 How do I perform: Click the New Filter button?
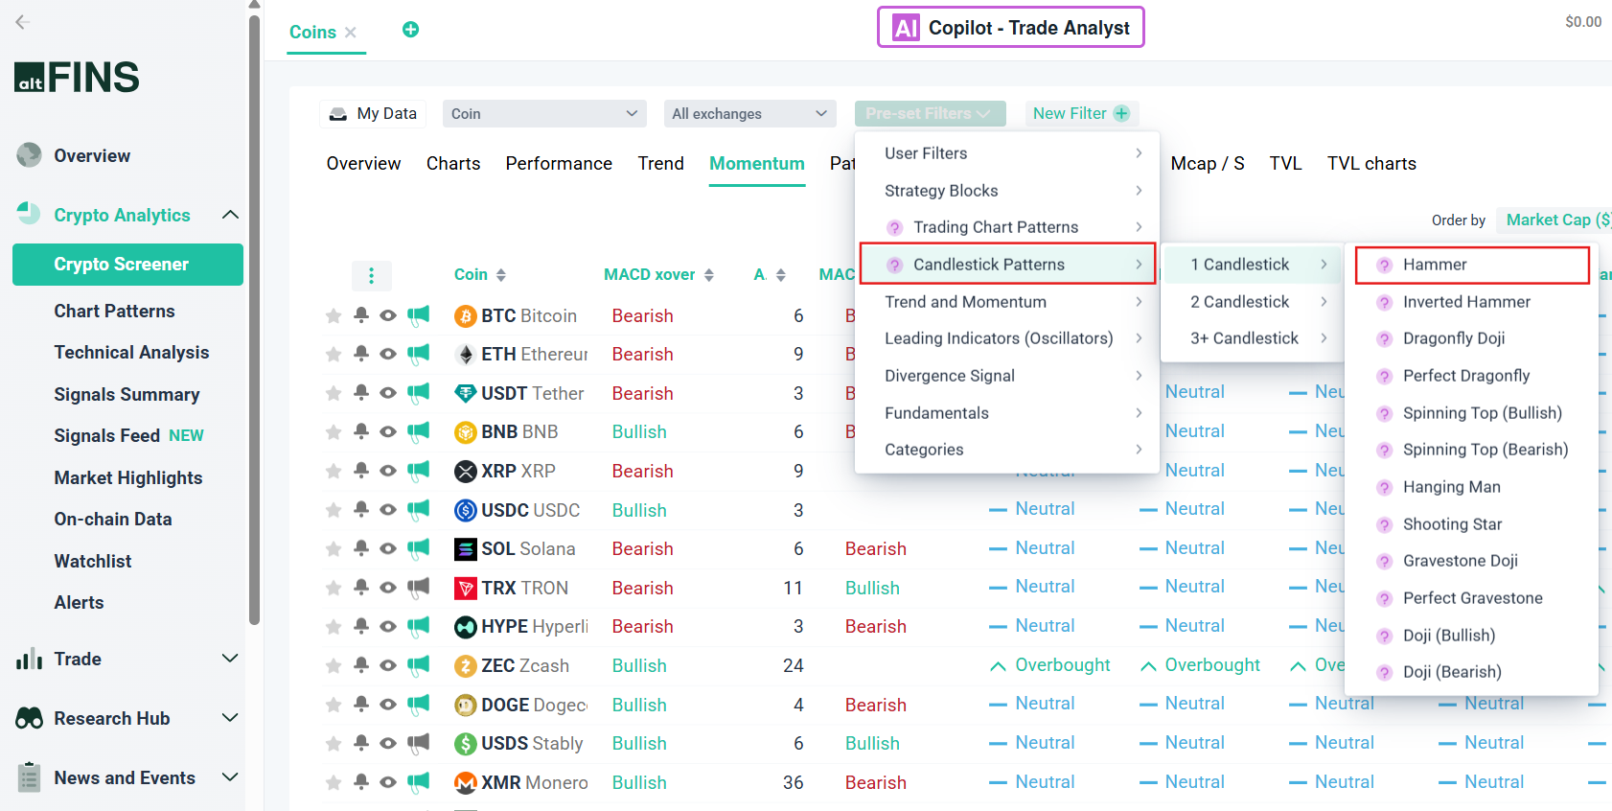pyautogui.click(x=1081, y=114)
